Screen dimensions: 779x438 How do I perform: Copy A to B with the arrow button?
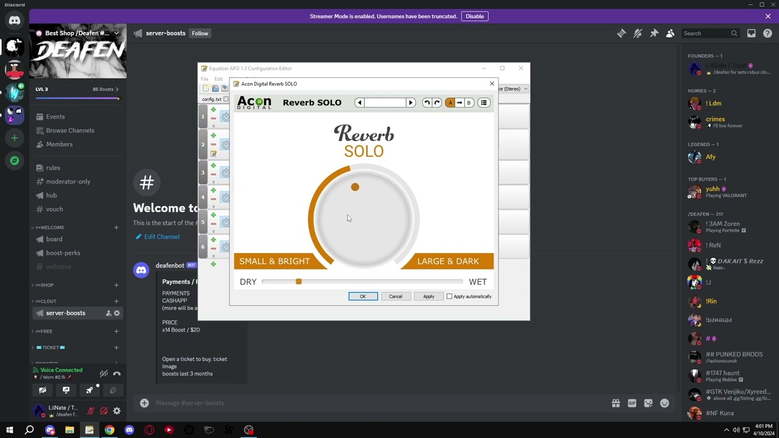click(x=459, y=103)
